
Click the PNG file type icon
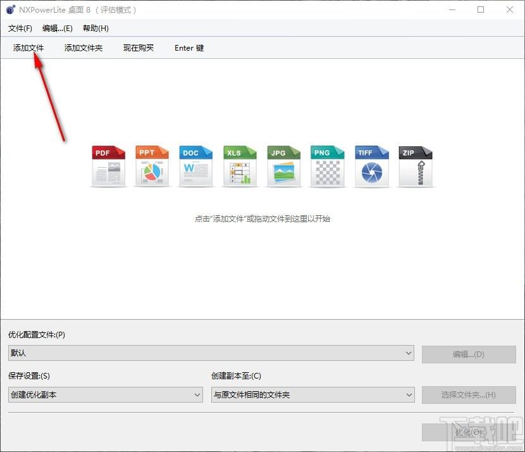click(328, 166)
